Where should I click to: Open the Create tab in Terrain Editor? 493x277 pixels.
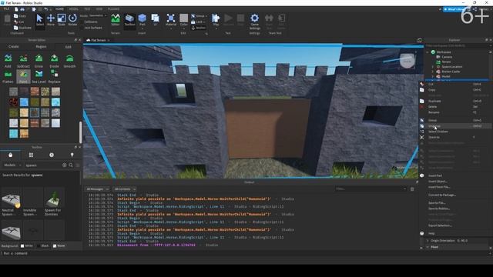[x=14, y=46]
